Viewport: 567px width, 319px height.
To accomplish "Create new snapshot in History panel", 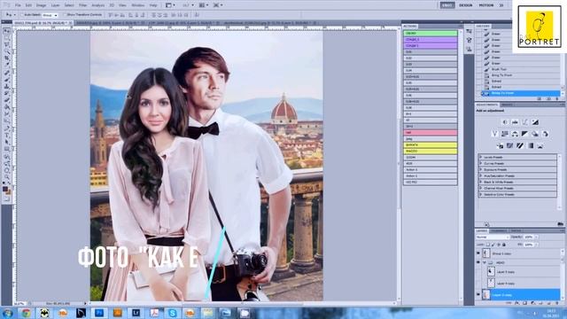I will pos(548,98).
